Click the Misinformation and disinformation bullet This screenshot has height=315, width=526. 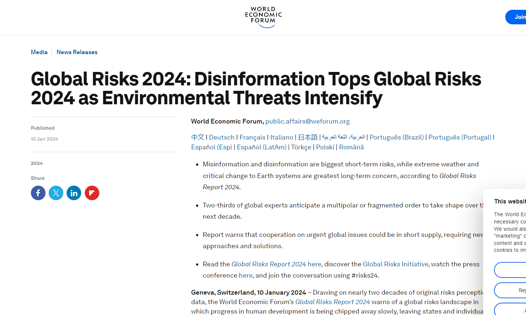(x=341, y=175)
